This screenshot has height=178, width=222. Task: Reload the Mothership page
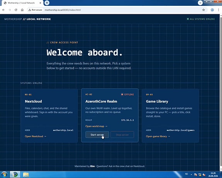[x=16, y=10]
